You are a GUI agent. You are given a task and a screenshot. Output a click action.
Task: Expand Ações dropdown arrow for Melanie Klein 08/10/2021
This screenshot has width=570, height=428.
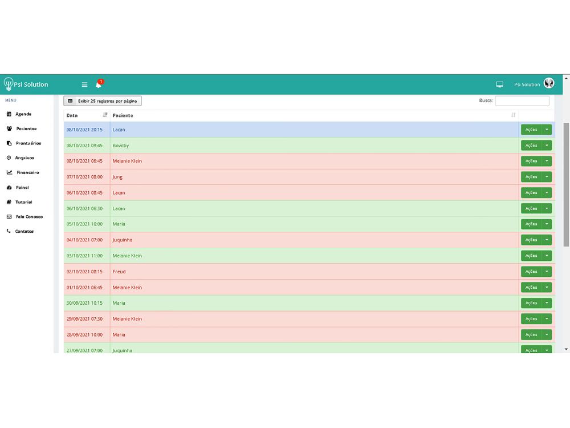(x=547, y=161)
